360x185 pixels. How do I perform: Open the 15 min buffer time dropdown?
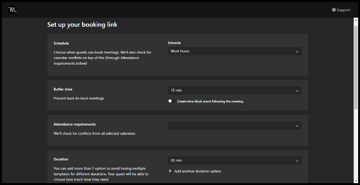click(234, 91)
